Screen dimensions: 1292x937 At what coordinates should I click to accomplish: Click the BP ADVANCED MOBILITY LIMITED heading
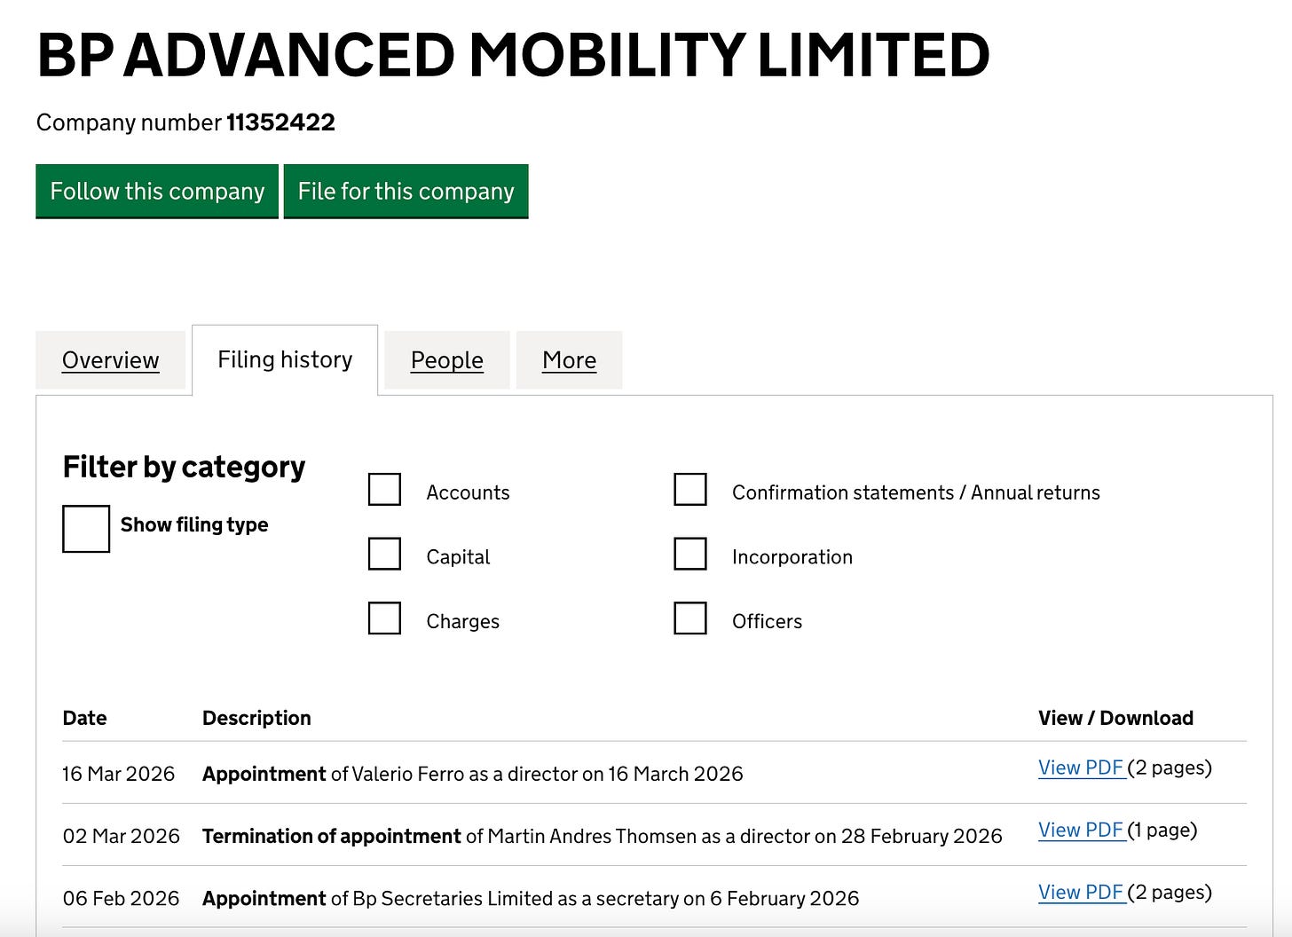click(x=513, y=55)
